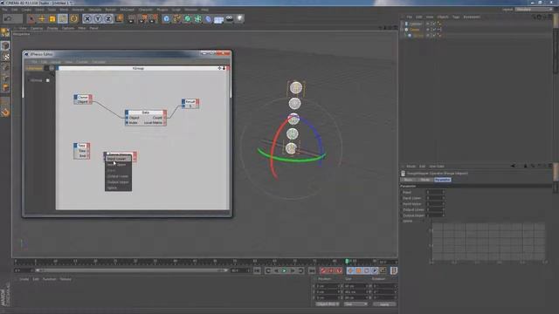Select the Live Selection tool

pos(31,18)
